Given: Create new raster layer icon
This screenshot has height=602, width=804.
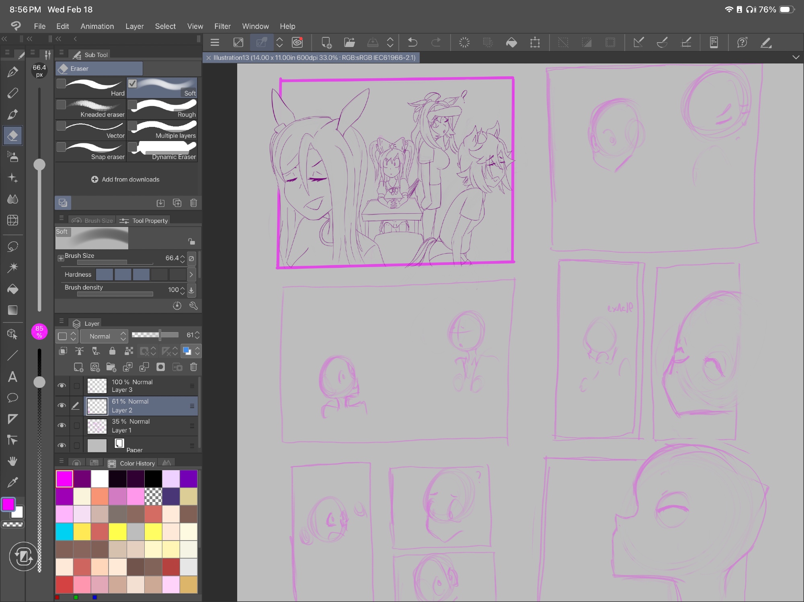Looking at the screenshot, I should click(78, 367).
